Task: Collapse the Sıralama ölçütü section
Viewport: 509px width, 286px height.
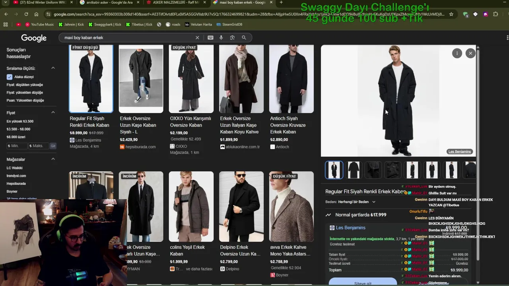Action: tap(53, 68)
